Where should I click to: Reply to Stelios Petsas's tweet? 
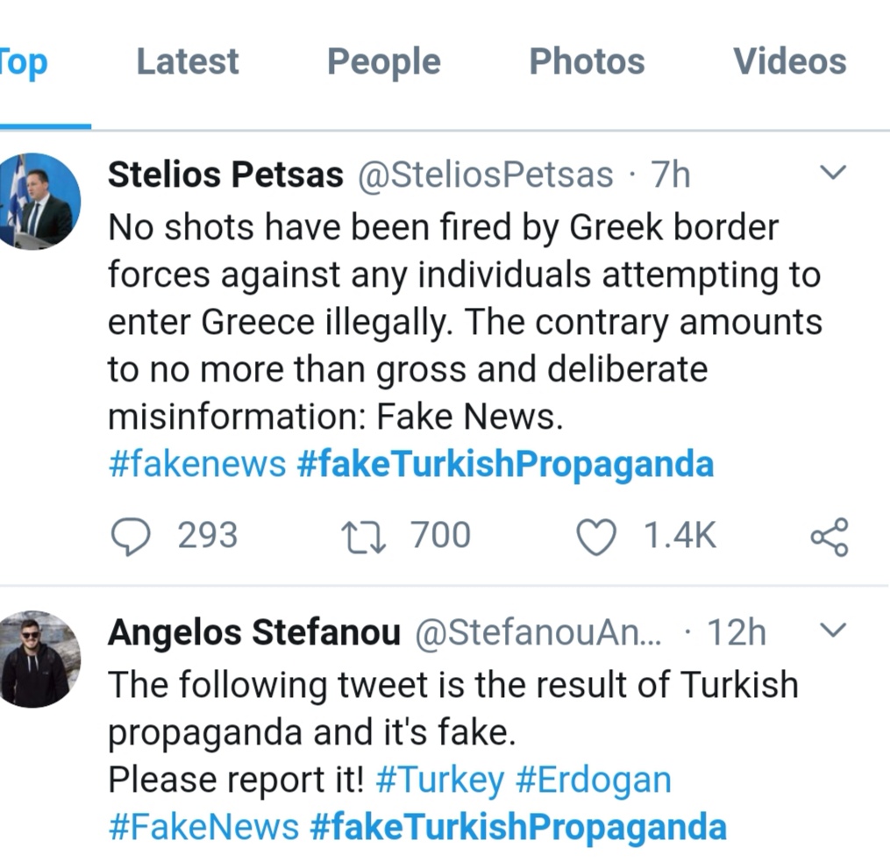132,537
